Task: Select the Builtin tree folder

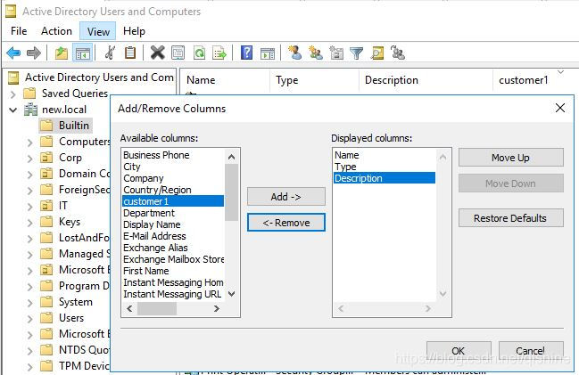Action: pos(65,126)
